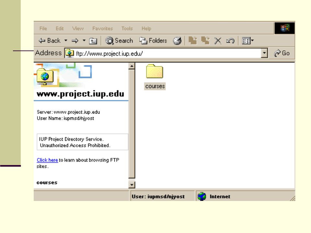The width and height of the screenshot is (311, 233).
Task: Click the courses folder label
Action: coord(155,86)
